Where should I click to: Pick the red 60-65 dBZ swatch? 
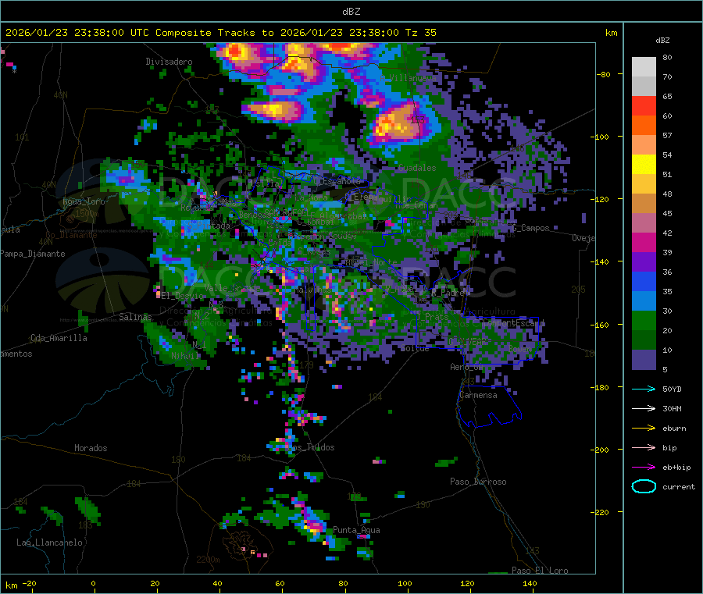point(644,105)
